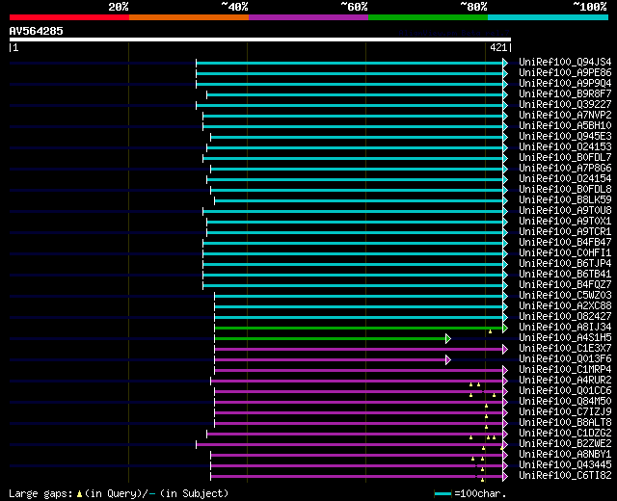Screen dimensions: 617x501
Task: Click the purple arrowhead ending UniRef100_C6TI82 alignment
Action: click(x=505, y=477)
